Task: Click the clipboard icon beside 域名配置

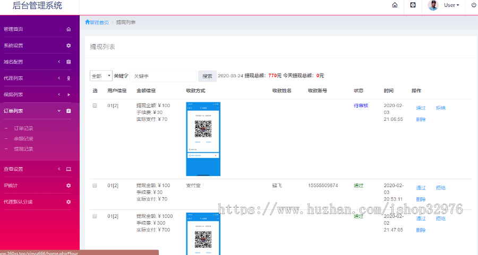Action: pos(69,62)
